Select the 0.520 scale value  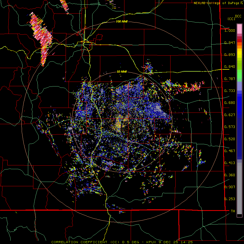point(230,139)
